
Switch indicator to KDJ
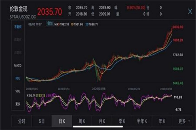(18, 78)
